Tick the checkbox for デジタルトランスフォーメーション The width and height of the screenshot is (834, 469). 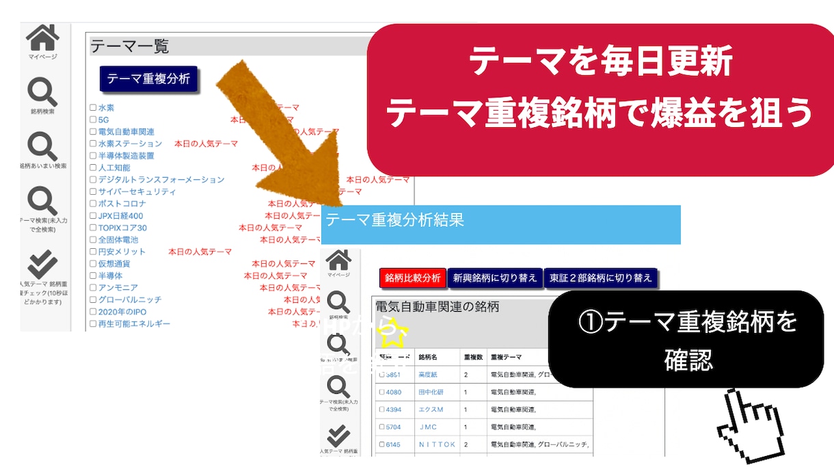click(93, 180)
